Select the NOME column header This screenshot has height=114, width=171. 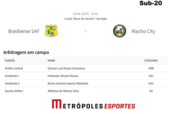pyautogui.click(x=51, y=60)
